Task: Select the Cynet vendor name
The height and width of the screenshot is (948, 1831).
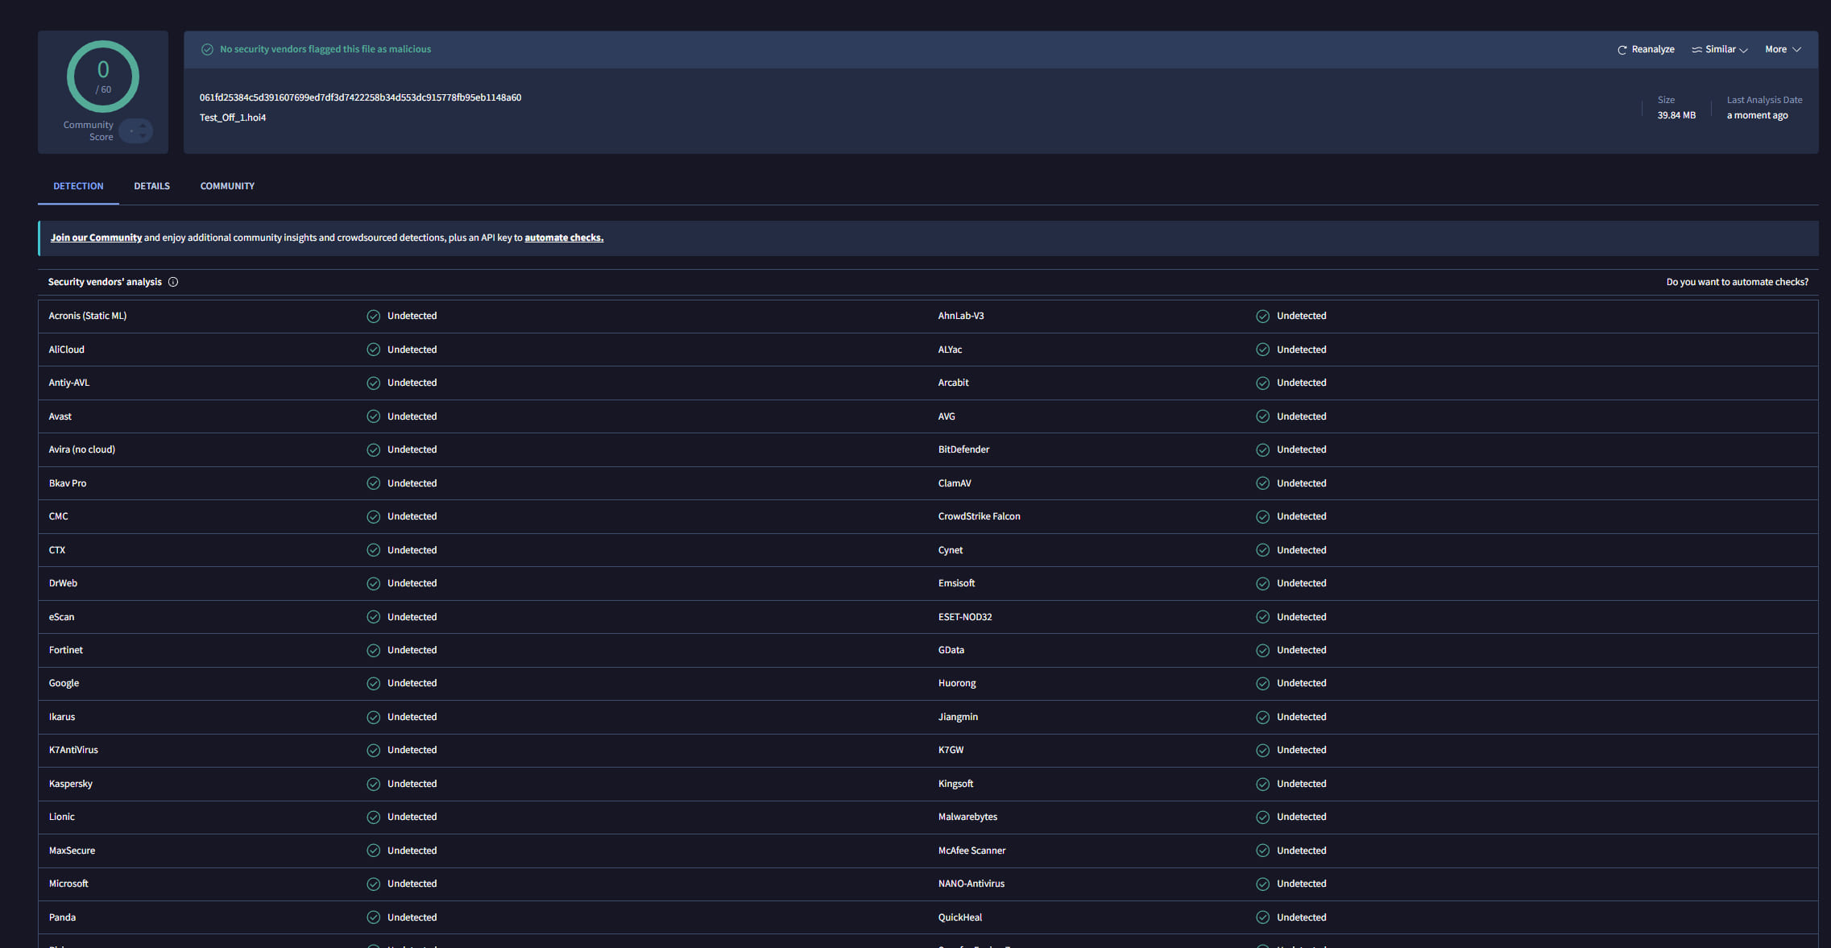Action: 951,550
